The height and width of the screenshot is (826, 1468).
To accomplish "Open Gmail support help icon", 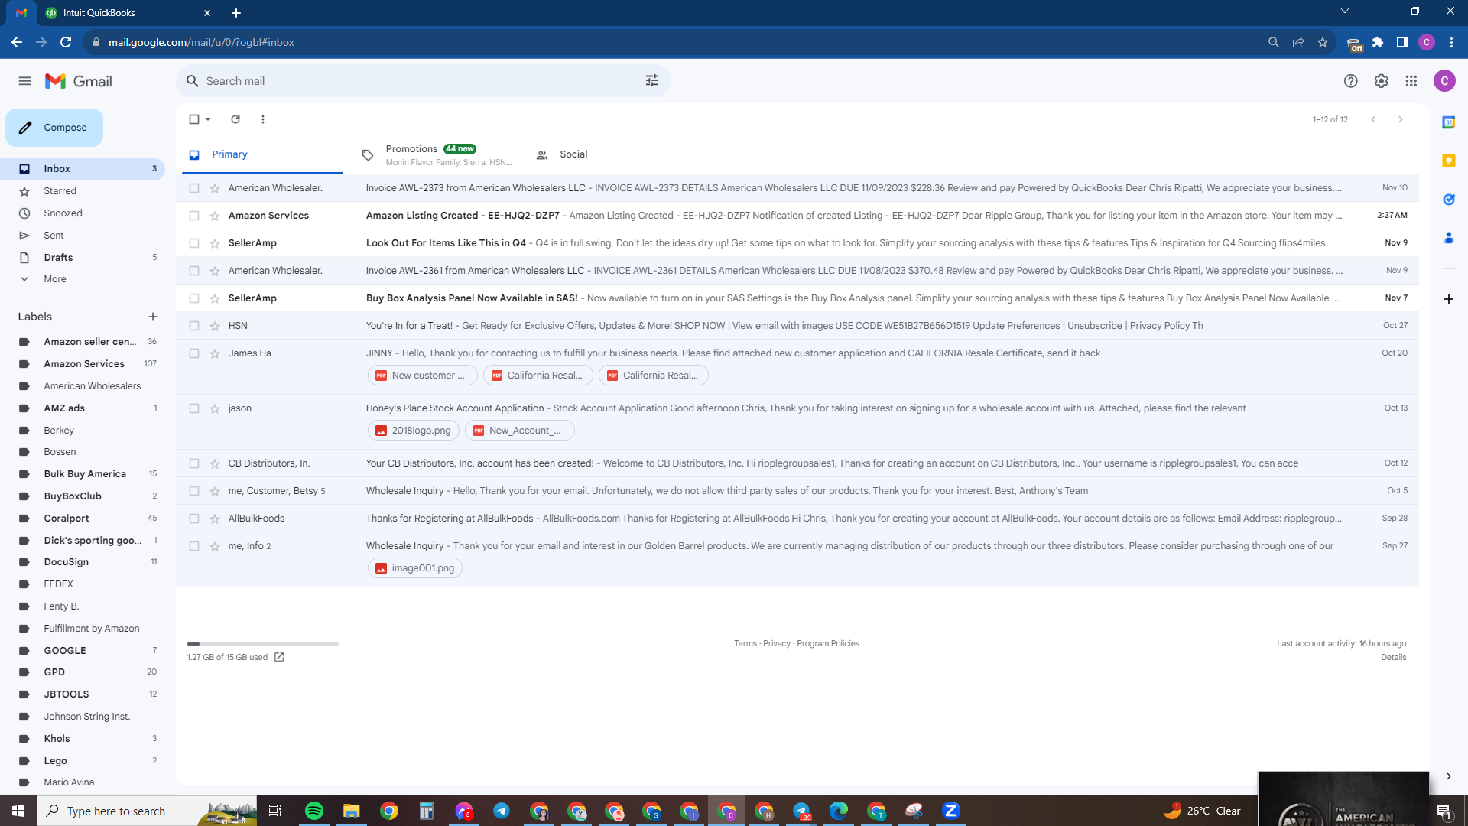I will [1351, 81].
